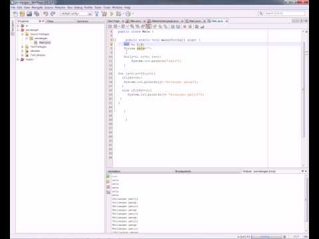
Task: Click the first 'bilangan ganjil' output line
Action: click(125, 199)
